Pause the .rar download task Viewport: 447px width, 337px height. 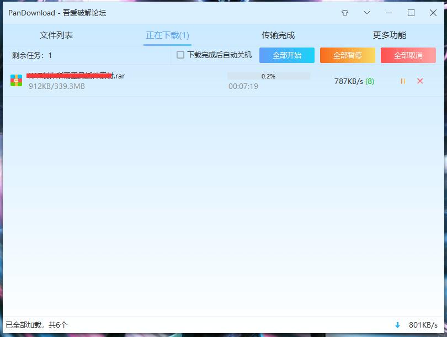point(403,81)
